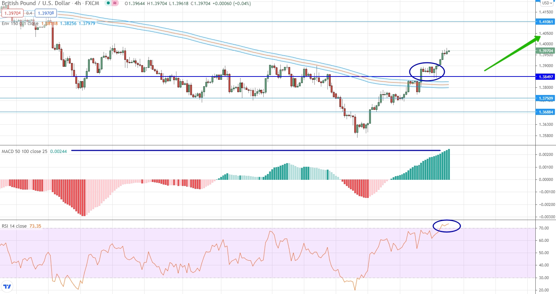
Task: Click the pink approximate-data icon beside FXCM
Action: [x=115, y=3]
